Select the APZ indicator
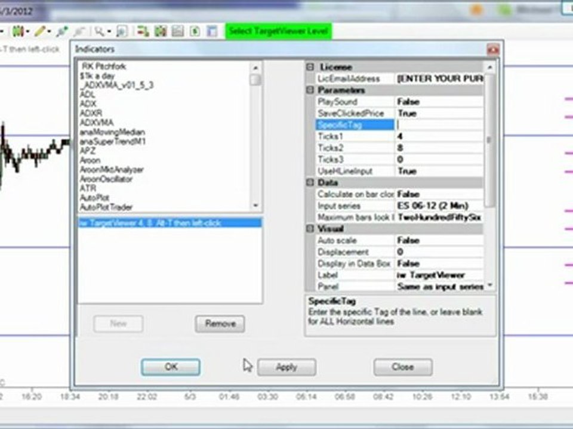Screen dimensions: 573x429 click(x=87, y=151)
